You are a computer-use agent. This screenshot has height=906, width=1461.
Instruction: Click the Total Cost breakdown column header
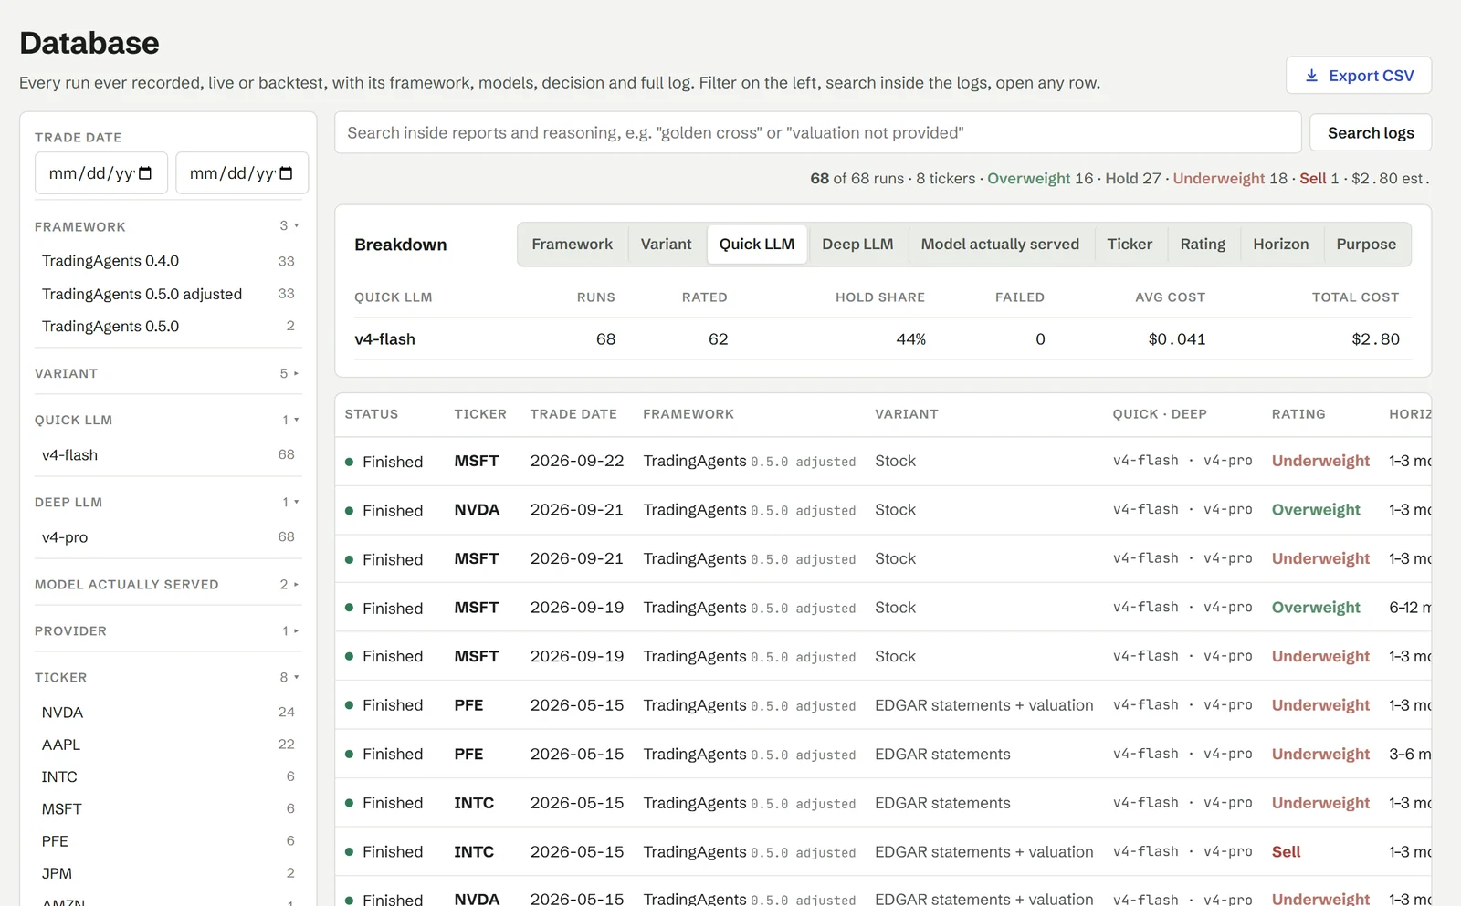click(x=1355, y=297)
